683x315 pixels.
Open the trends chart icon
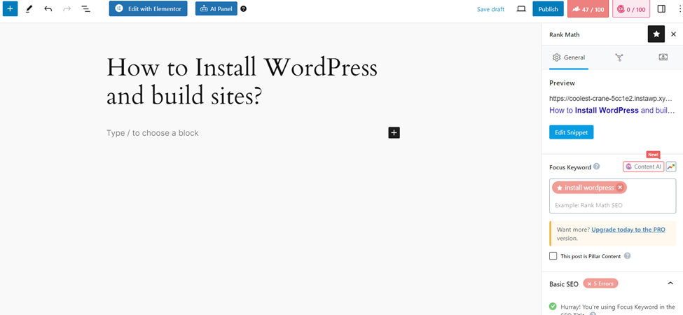click(x=671, y=167)
